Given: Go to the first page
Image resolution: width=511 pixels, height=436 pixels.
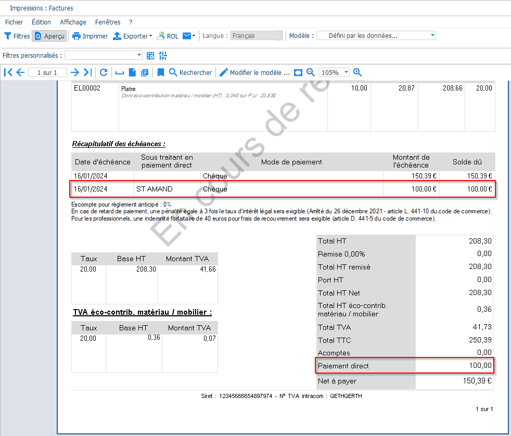Looking at the screenshot, I should [8, 72].
